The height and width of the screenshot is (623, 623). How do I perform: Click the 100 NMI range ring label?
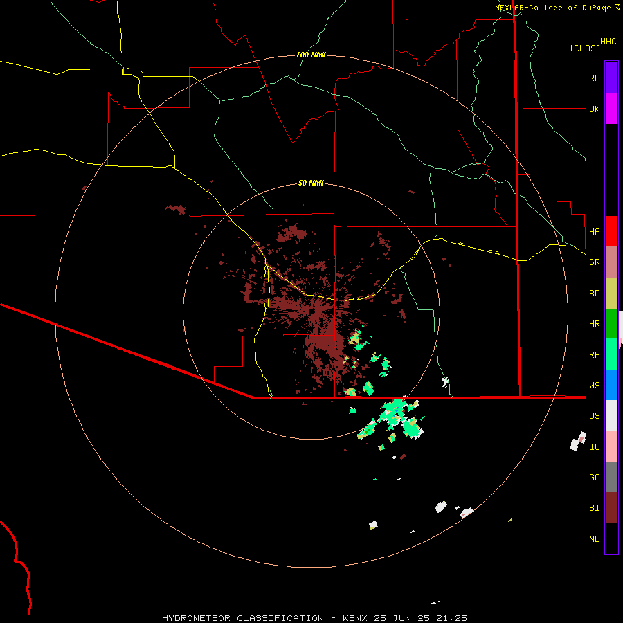311,55
